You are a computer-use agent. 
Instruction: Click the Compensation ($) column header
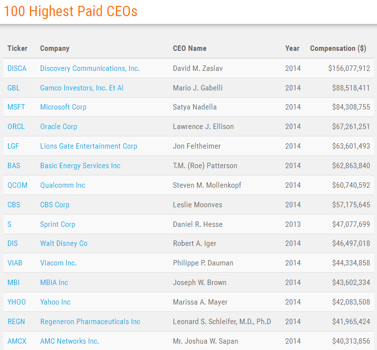[x=338, y=48]
